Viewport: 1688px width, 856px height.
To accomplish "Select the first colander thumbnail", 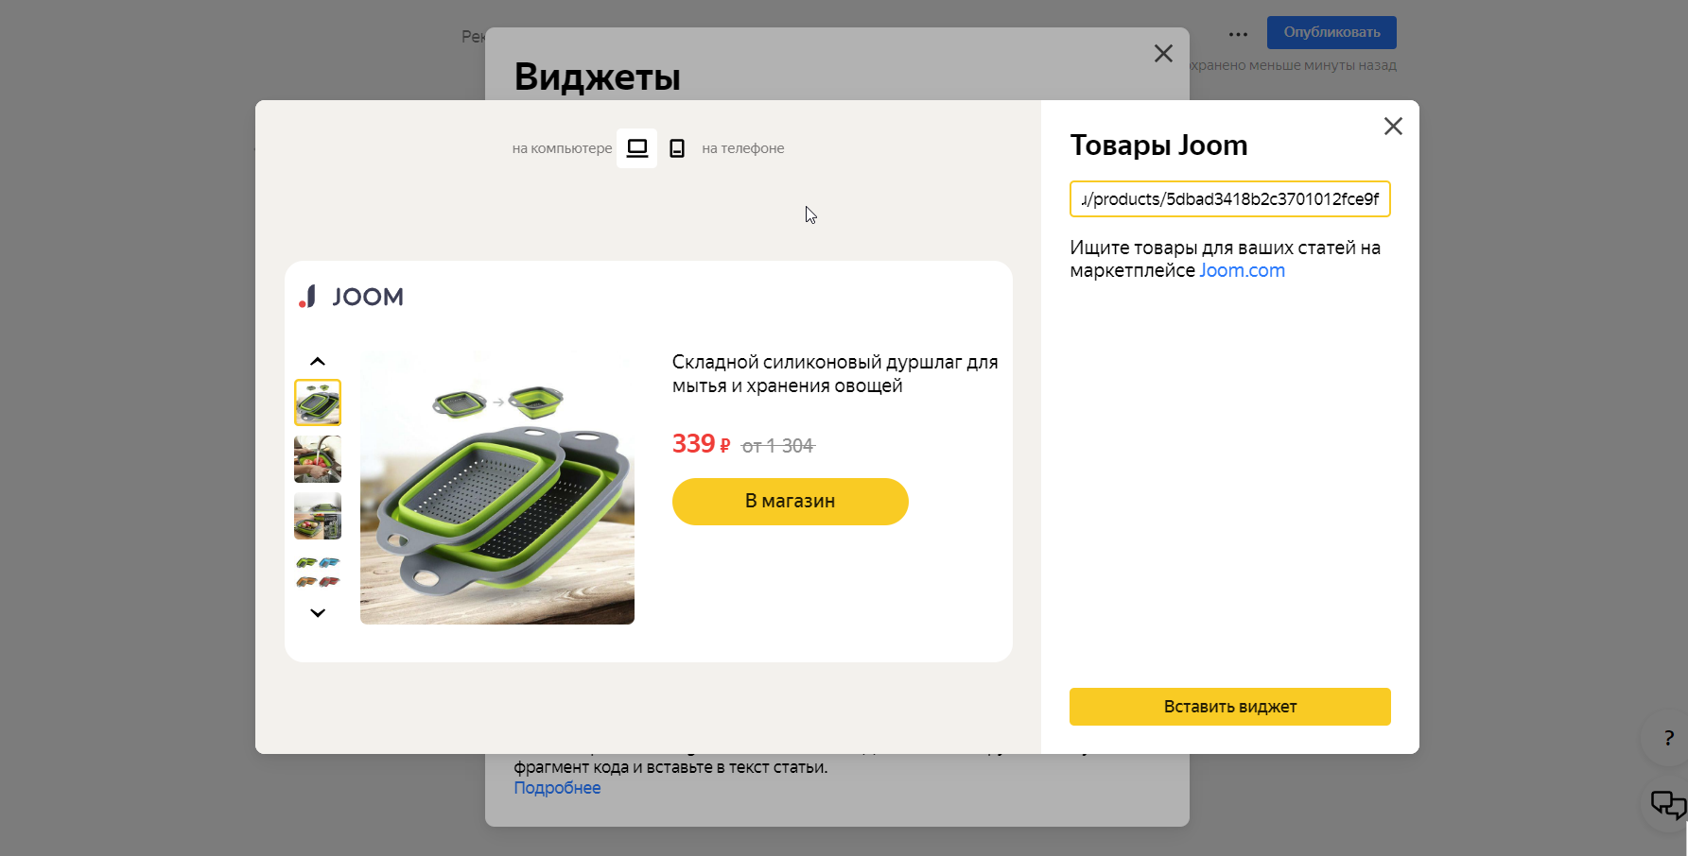I will pos(318,402).
